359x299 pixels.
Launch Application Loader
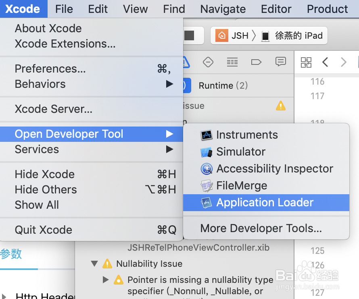(266, 203)
